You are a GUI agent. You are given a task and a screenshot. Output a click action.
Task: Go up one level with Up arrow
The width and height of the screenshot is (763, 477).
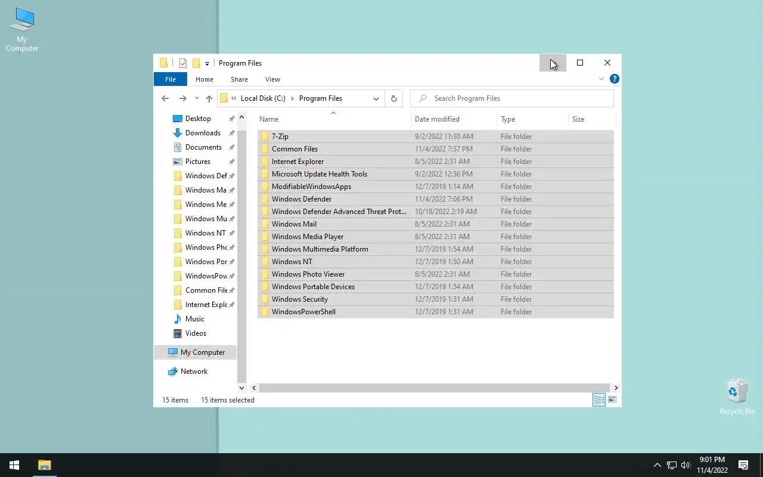point(209,98)
